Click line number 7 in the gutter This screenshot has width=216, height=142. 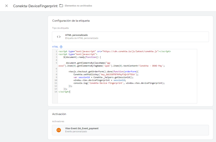(56, 71)
